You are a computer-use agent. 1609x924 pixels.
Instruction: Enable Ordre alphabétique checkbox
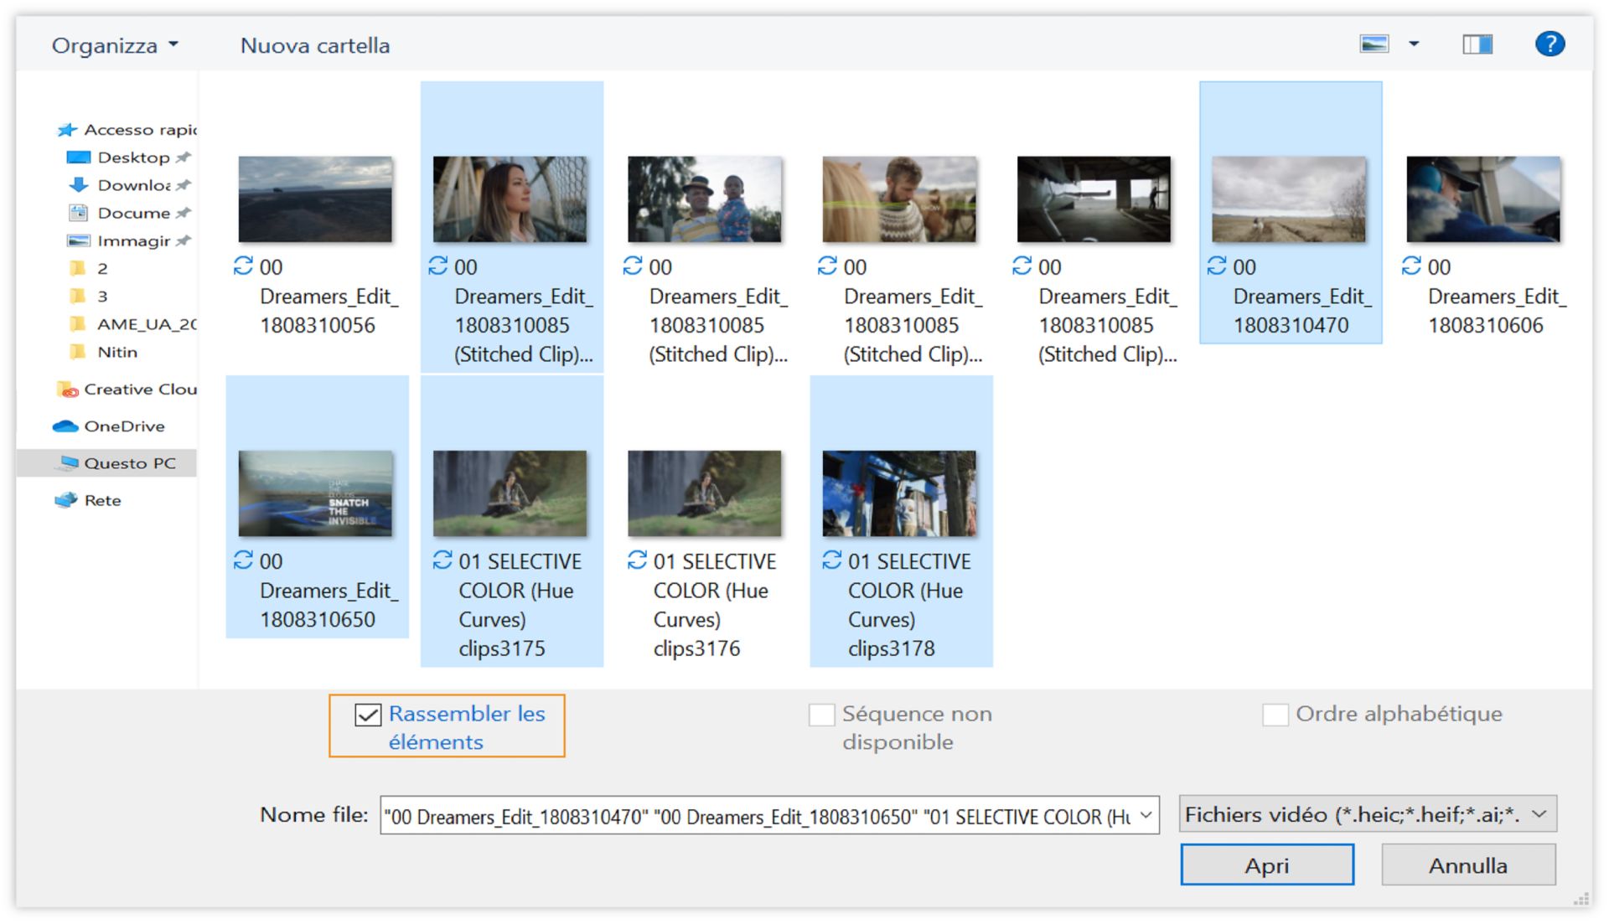click(1275, 715)
